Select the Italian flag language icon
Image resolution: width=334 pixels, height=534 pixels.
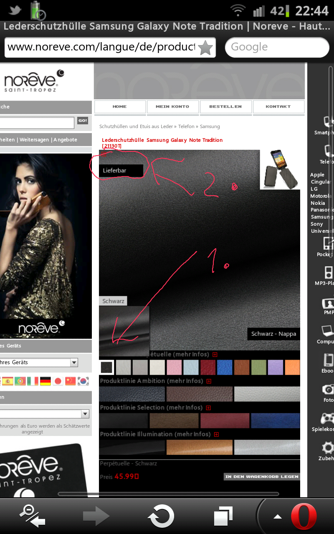(33, 381)
